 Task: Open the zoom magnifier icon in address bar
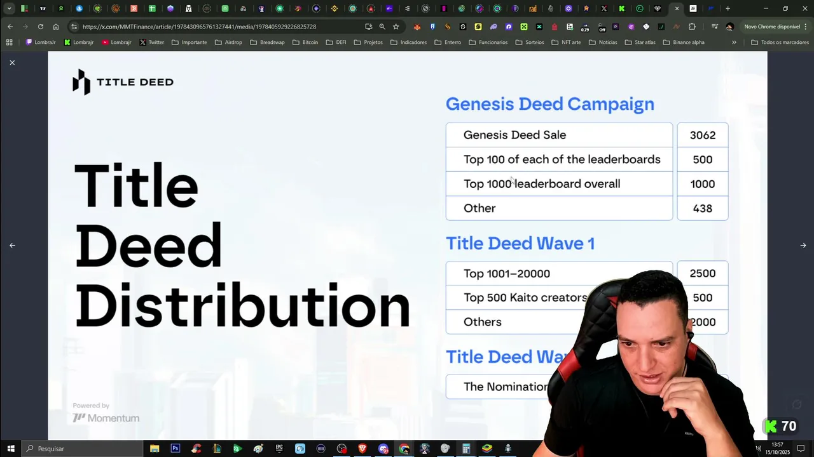[x=382, y=27]
